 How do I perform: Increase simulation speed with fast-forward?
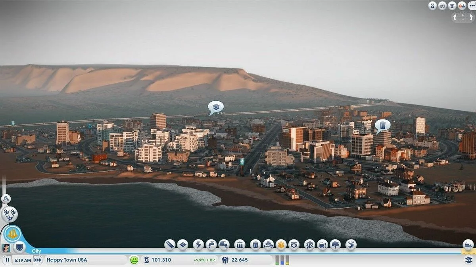tap(38, 260)
